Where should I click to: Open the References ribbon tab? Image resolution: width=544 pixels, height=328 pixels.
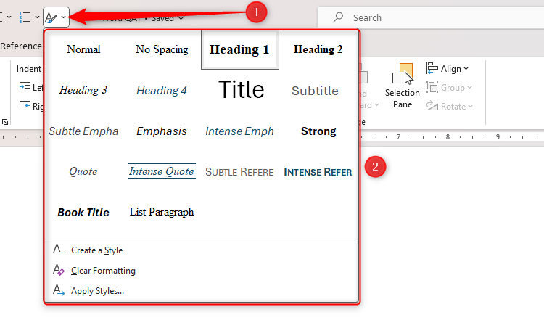click(x=21, y=46)
